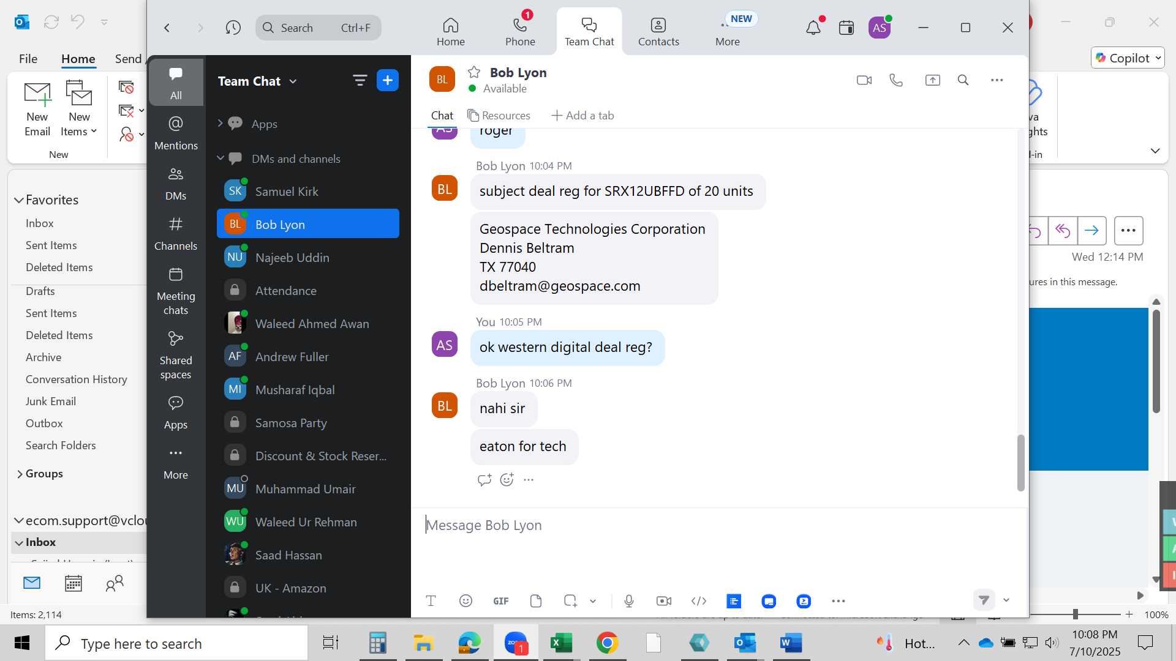Select the Channels sidebar item

[x=176, y=233]
